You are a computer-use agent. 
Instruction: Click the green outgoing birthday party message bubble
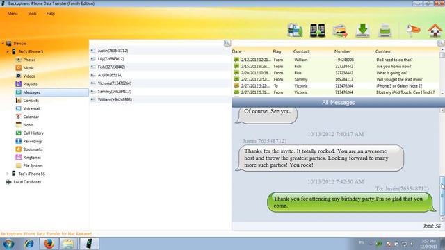[351, 202]
